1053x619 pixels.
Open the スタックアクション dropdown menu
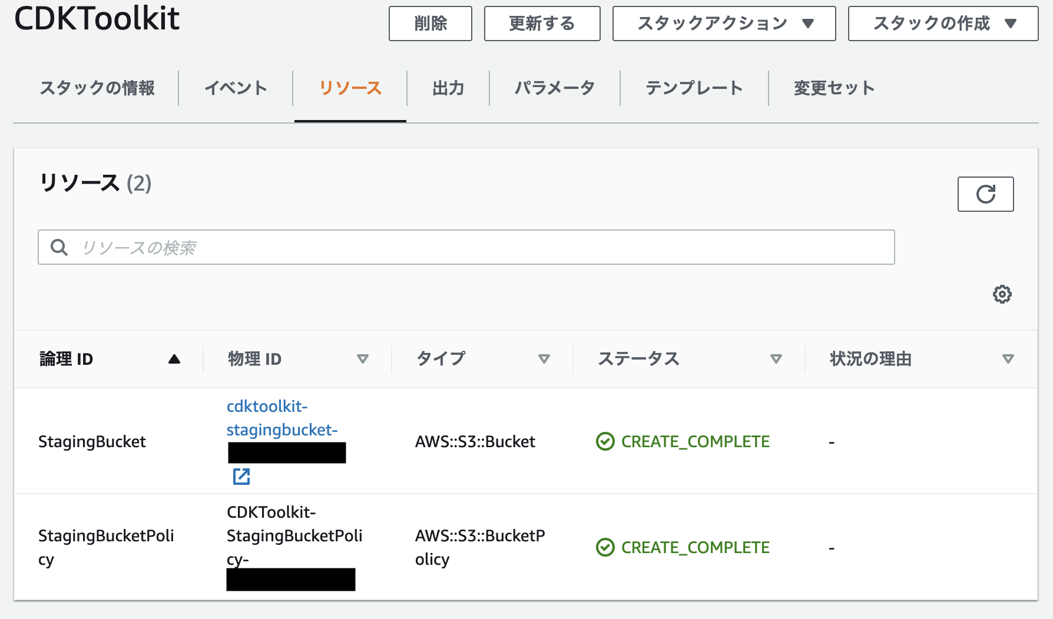click(x=723, y=24)
